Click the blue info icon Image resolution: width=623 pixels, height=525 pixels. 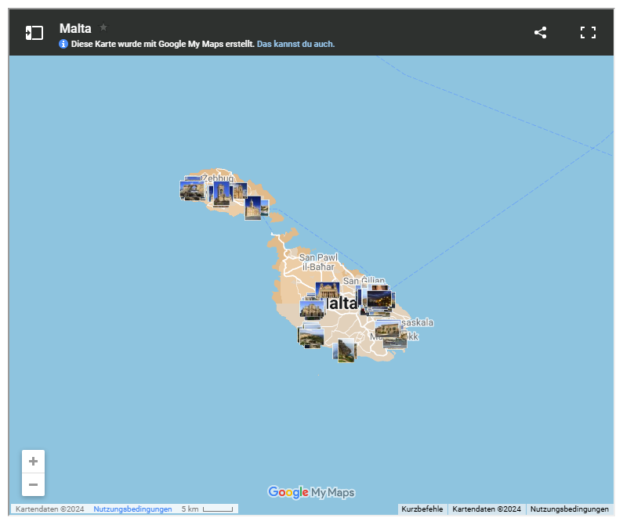[63, 45]
